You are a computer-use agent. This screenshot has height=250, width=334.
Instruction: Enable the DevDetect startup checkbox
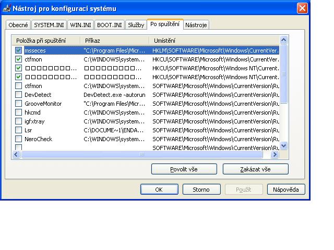tap(19, 95)
